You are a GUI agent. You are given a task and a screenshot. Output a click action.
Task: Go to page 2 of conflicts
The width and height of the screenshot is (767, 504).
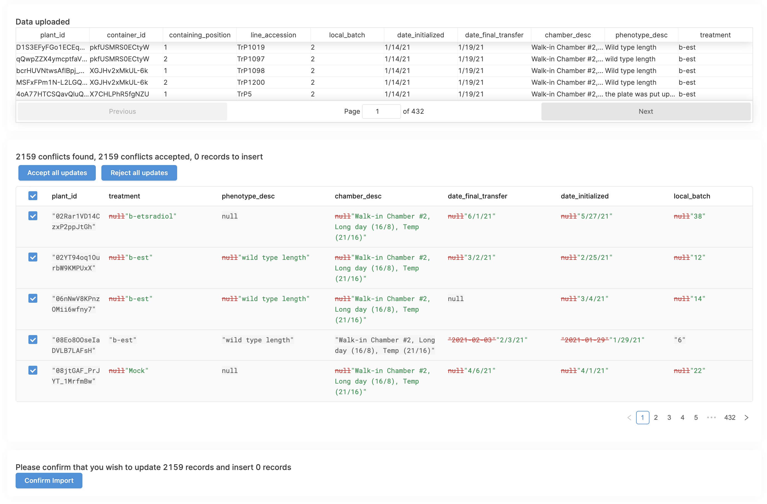pos(656,418)
